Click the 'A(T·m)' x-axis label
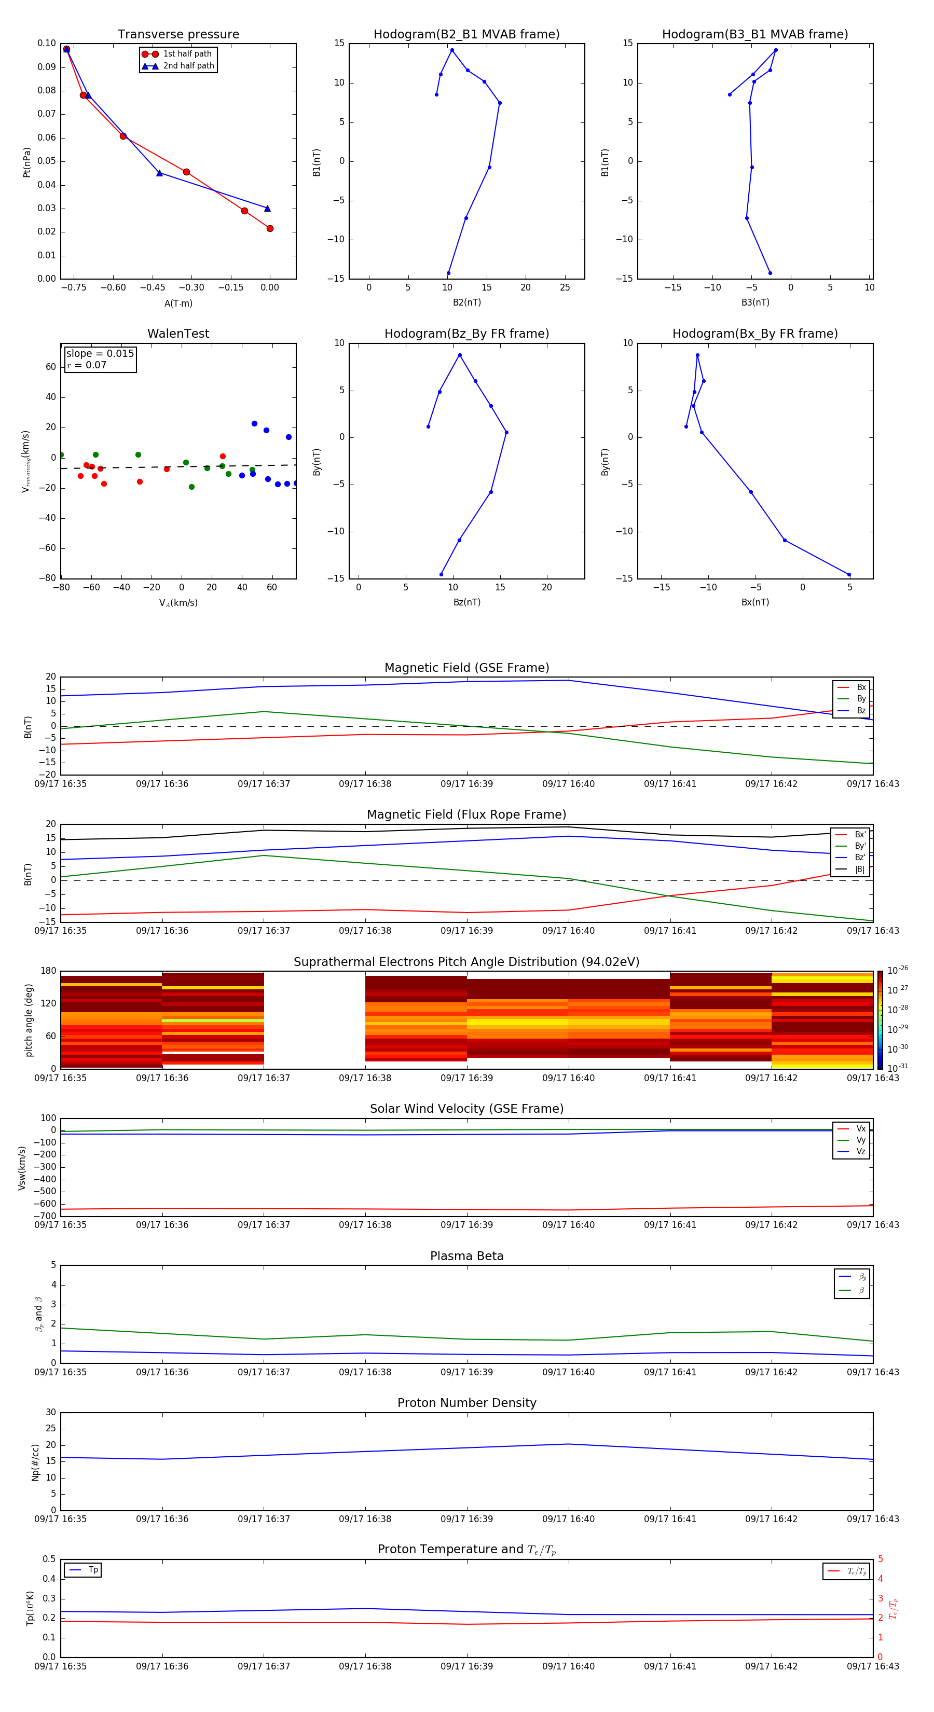Viewport: 934px width, 1712px height. [x=178, y=303]
